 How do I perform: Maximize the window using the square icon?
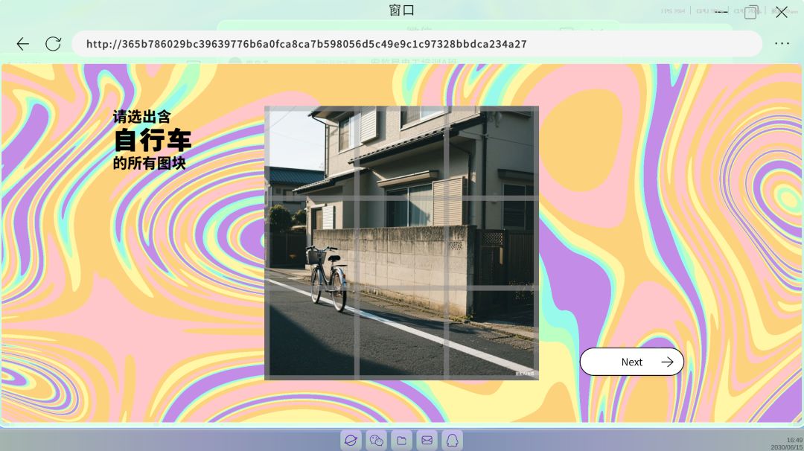click(750, 12)
